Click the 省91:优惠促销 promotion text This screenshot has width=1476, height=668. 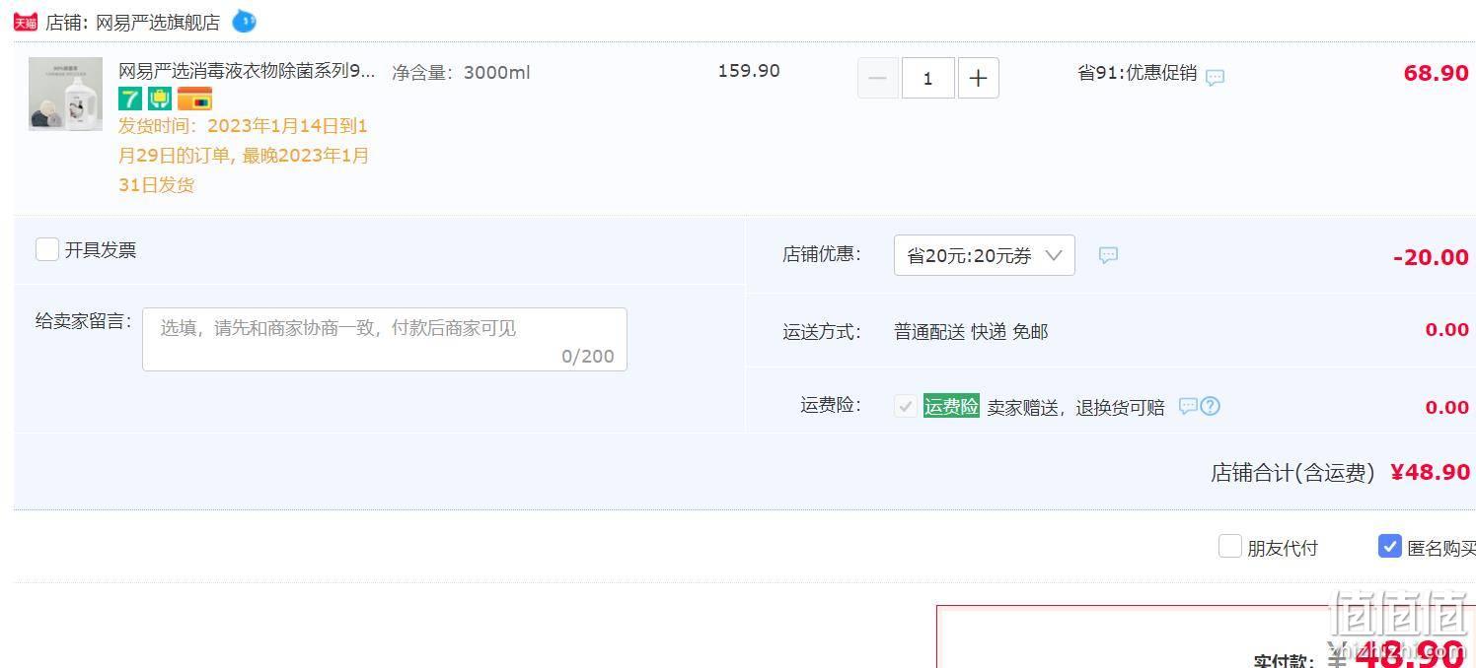(1138, 72)
